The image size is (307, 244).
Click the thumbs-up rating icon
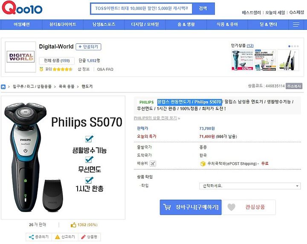tap(73, 225)
